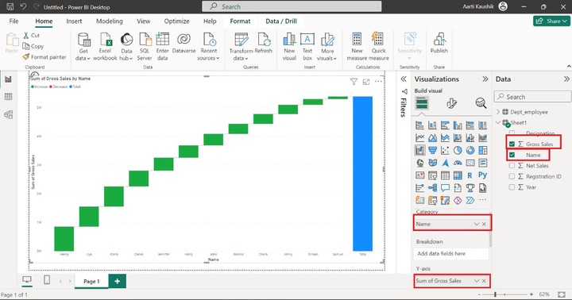Click the Share button
Image resolution: width=572 pixels, height=300 pixels.
tap(551, 21)
